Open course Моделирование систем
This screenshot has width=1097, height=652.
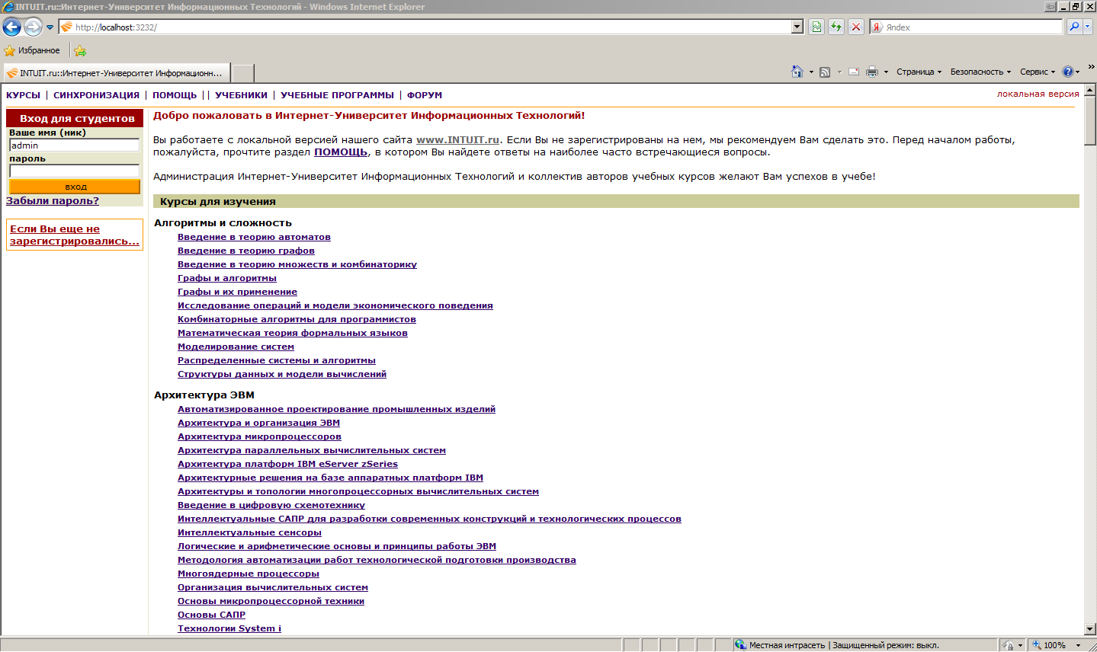pos(236,347)
